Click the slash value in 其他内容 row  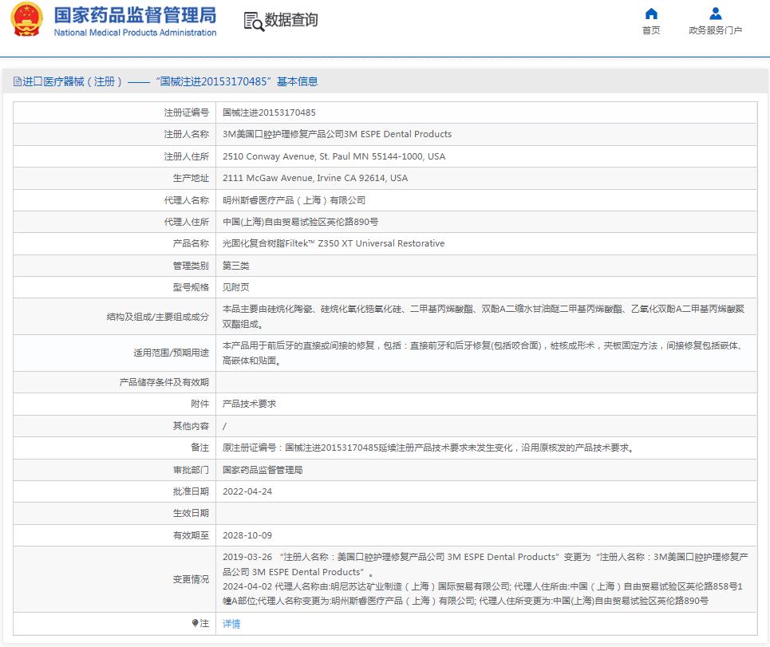pyautogui.click(x=224, y=426)
